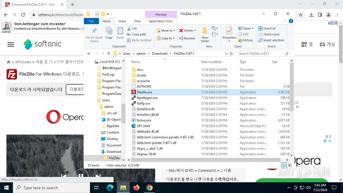Viewport: 343px width, 193px height.
Task: Sort by Date modified column header
Action: pos(219,62)
